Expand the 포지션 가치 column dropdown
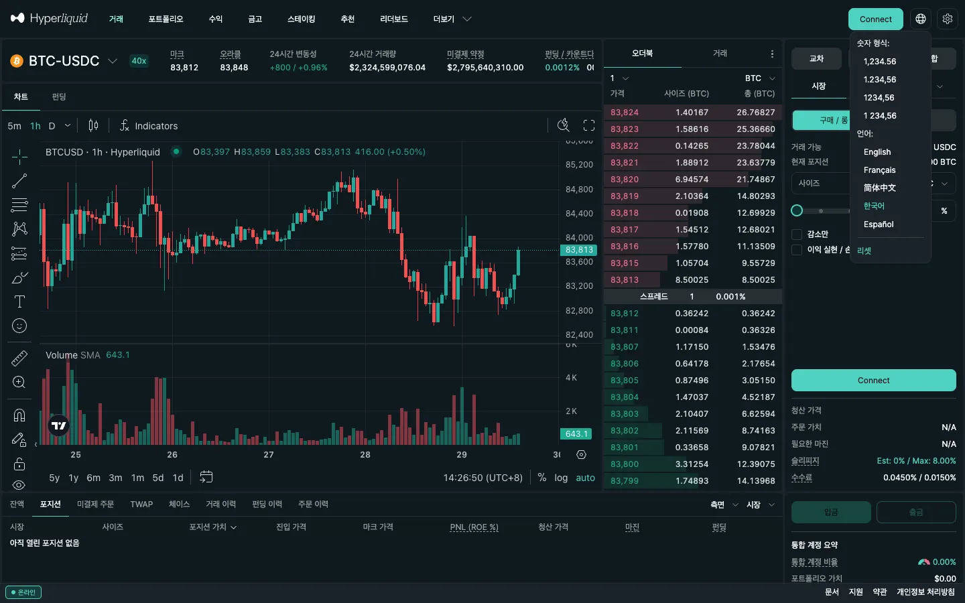Image resolution: width=965 pixels, height=603 pixels. [x=212, y=527]
